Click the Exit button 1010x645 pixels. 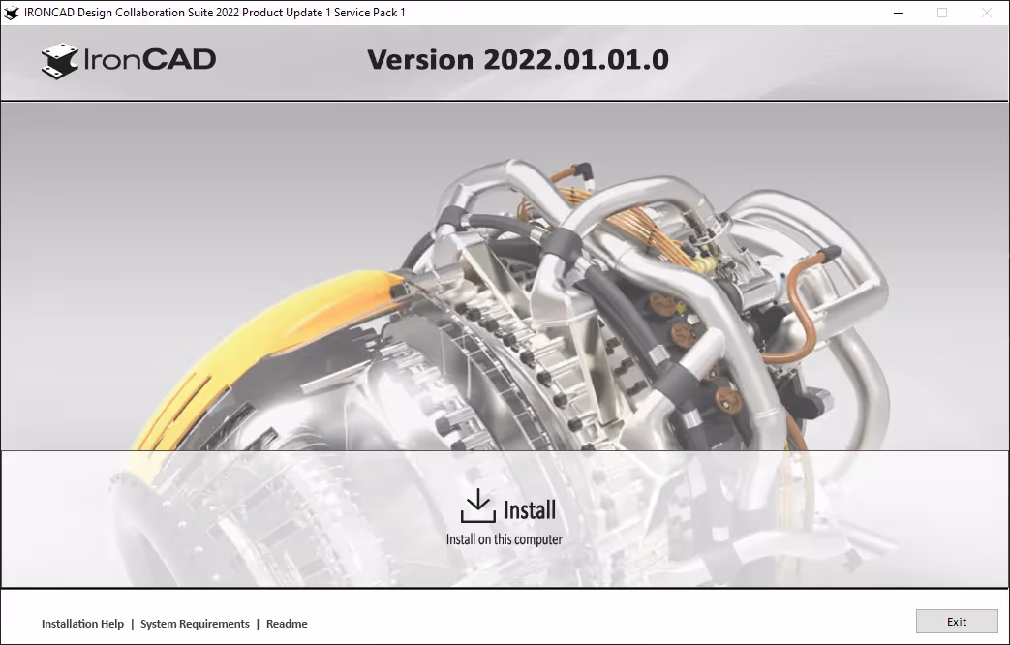tap(957, 622)
